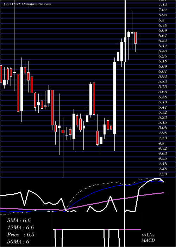Click the '12MA : 6.6' label
The height and width of the screenshot is (247, 176).
20,228
